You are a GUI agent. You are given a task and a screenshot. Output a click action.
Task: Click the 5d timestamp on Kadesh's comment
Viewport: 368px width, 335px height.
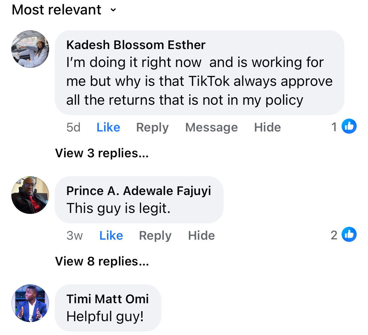[73, 127]
